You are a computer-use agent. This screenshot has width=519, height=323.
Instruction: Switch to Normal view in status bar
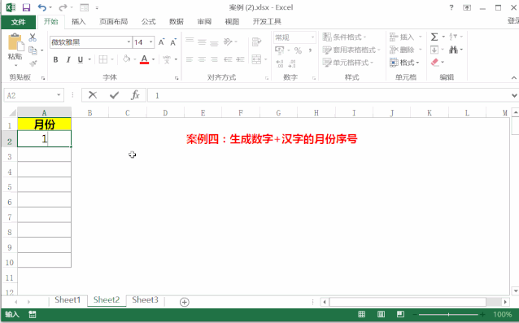(x=362, y=314)
